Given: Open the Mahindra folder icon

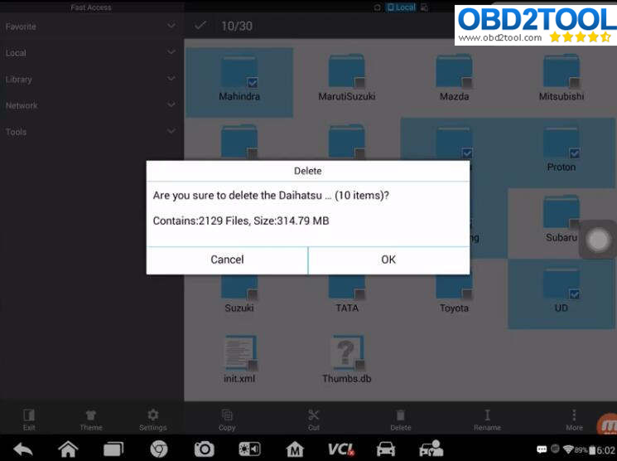Looking at the screenshot, I should click(x=239, y=71).
